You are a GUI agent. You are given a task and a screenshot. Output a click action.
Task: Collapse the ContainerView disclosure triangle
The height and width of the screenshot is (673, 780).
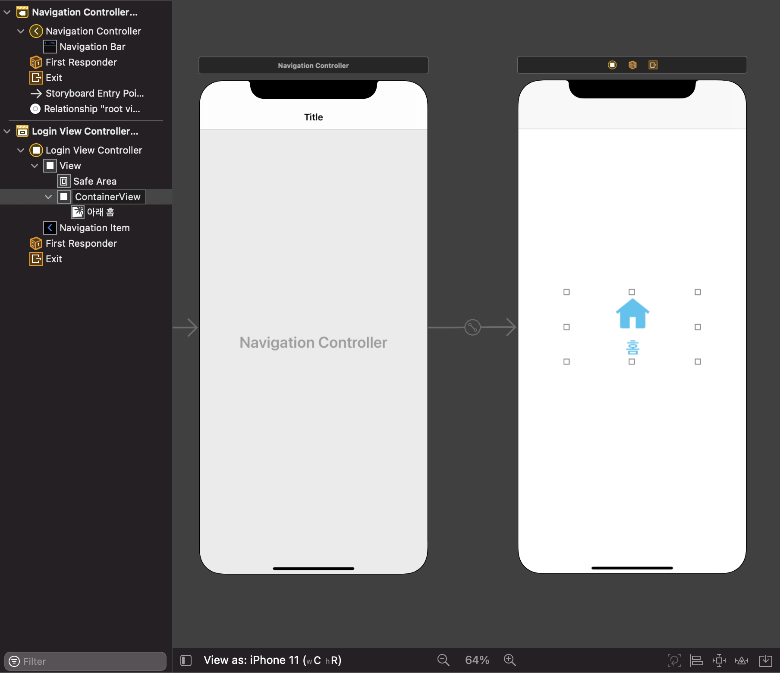pos(48,197)
